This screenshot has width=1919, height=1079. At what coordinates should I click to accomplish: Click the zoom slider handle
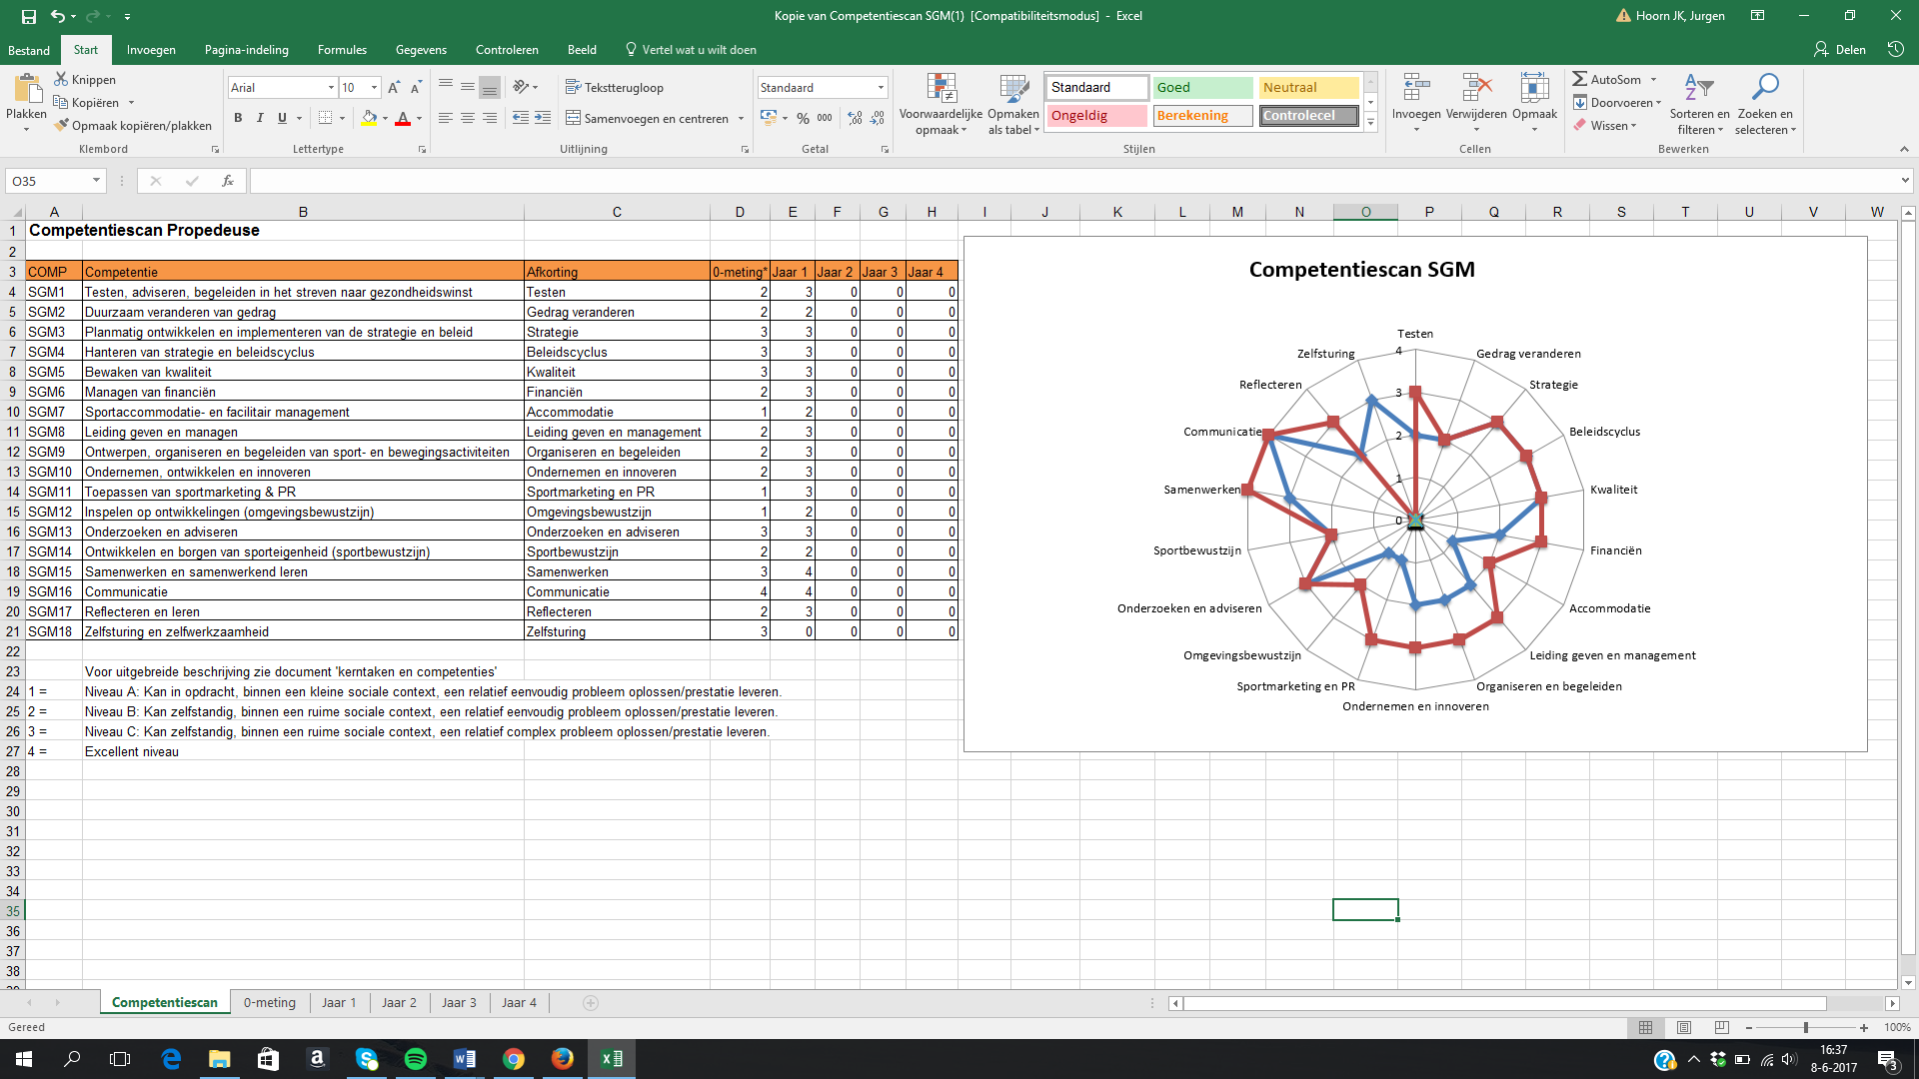(1805, 1027)
